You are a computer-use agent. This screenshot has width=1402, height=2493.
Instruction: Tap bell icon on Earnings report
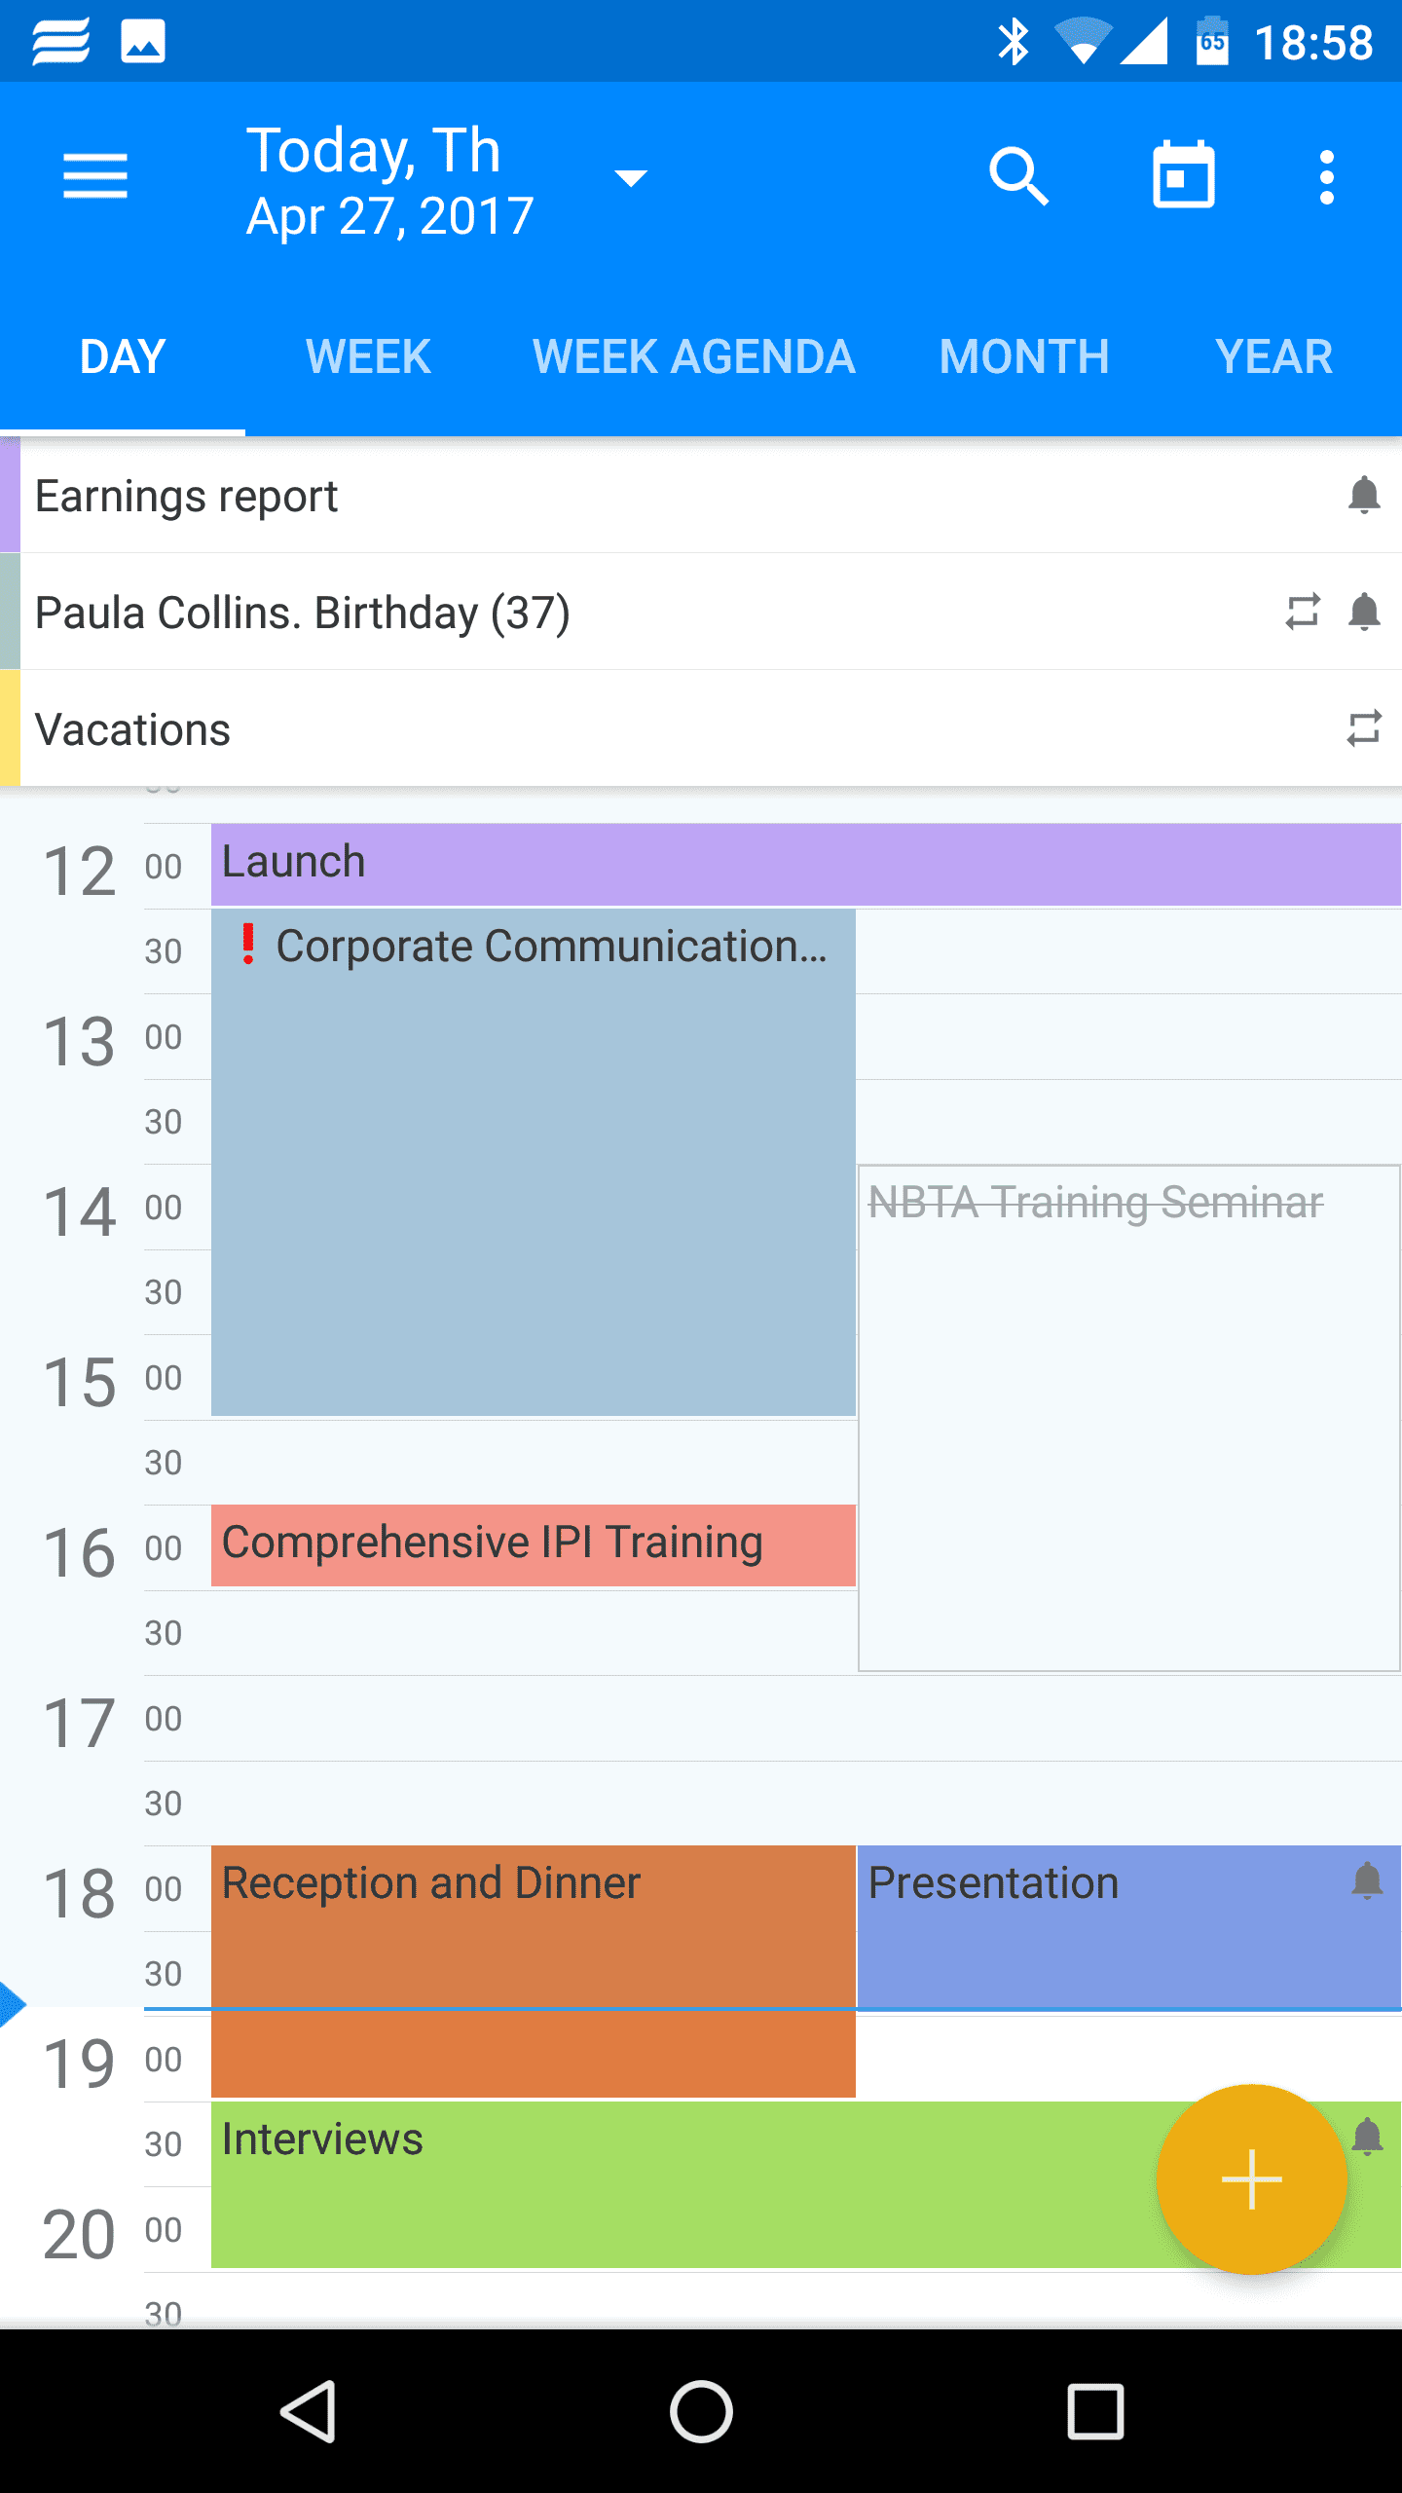pyautogui.click(x=1364, y=496)
